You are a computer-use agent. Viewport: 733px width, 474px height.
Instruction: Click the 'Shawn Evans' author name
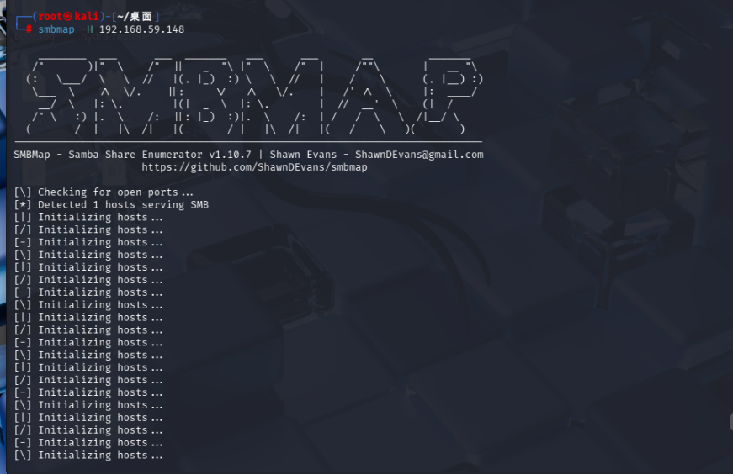coord(303,155)
